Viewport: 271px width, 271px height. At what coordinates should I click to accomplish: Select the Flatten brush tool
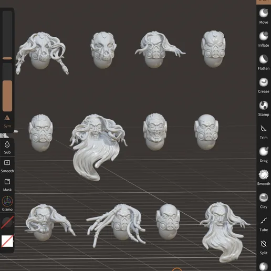264,62
